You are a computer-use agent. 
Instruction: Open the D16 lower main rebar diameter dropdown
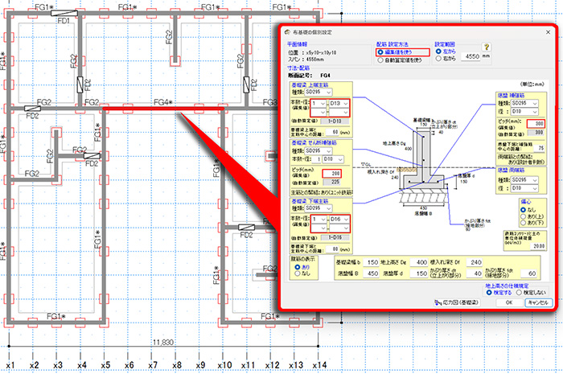(x=340, y=219)
